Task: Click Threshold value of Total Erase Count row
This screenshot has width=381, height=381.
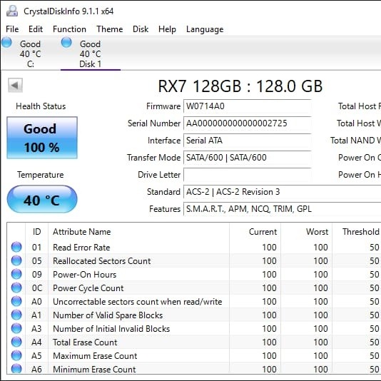Action: (x=375, y=342)
